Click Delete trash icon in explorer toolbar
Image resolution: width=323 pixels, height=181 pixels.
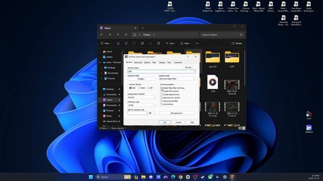tap(158, 43)
